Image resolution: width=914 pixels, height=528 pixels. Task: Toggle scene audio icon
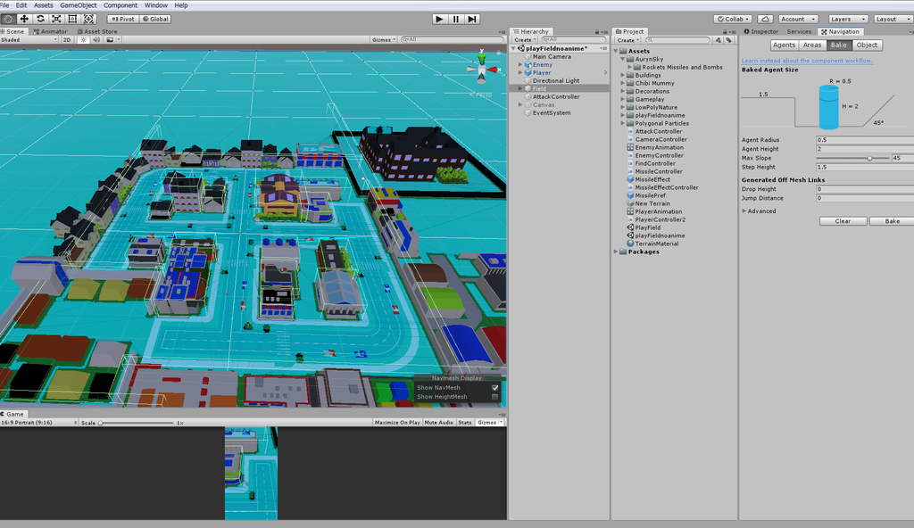click(96, 39)
